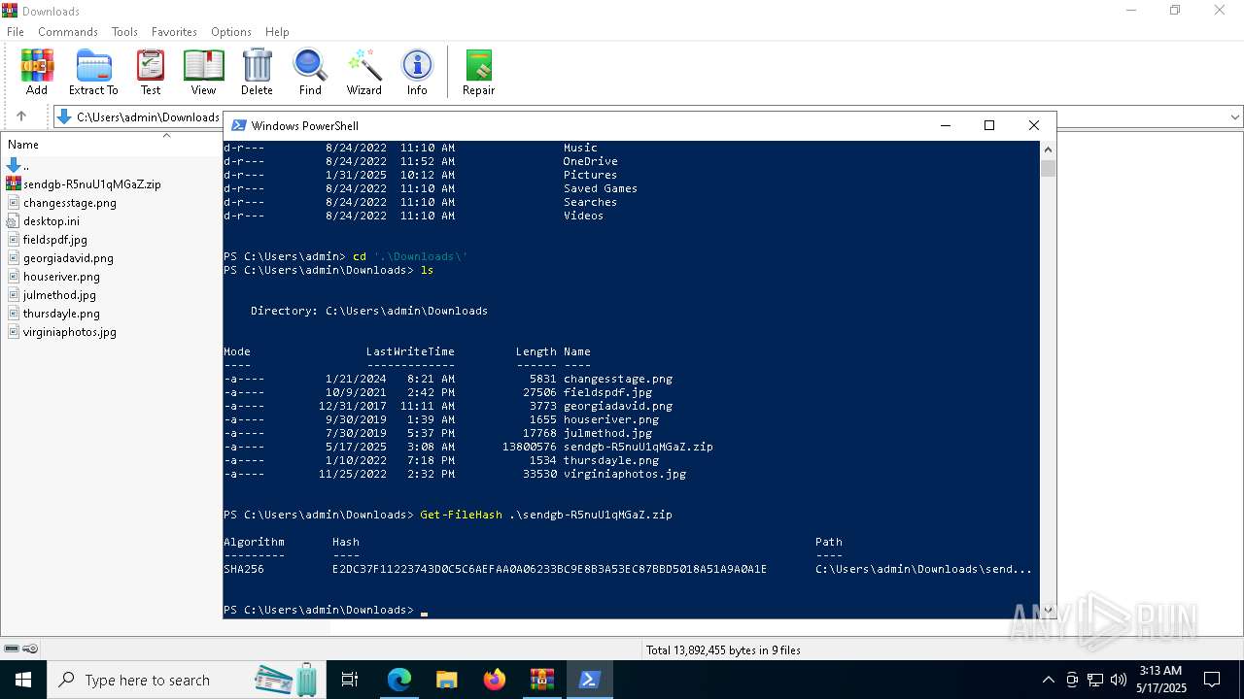Image resolution: width=1244 pixels, height=699 pixels.
Task: Open the Commands menu
Action: pyautogui.click(x=68, y=32)
